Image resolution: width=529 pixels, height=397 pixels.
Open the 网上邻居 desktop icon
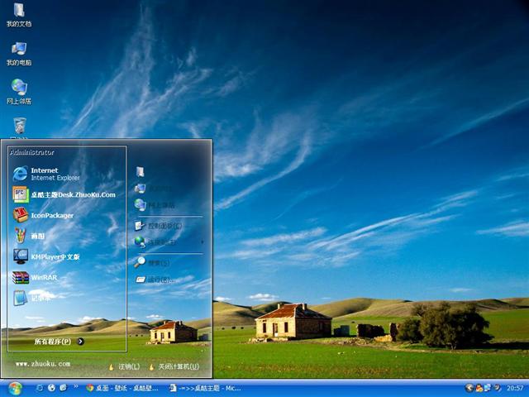19,92
